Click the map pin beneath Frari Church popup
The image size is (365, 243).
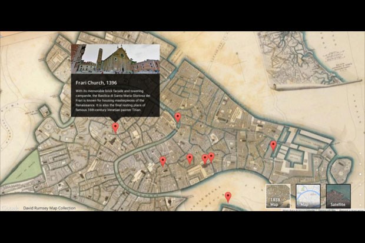(115, 127)
